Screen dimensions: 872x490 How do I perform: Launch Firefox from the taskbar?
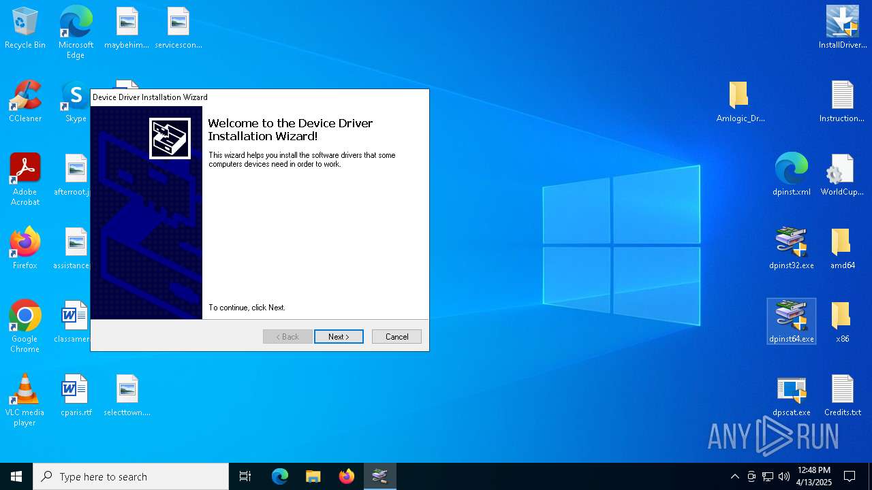pyautogui.click(x=347, y=476)
